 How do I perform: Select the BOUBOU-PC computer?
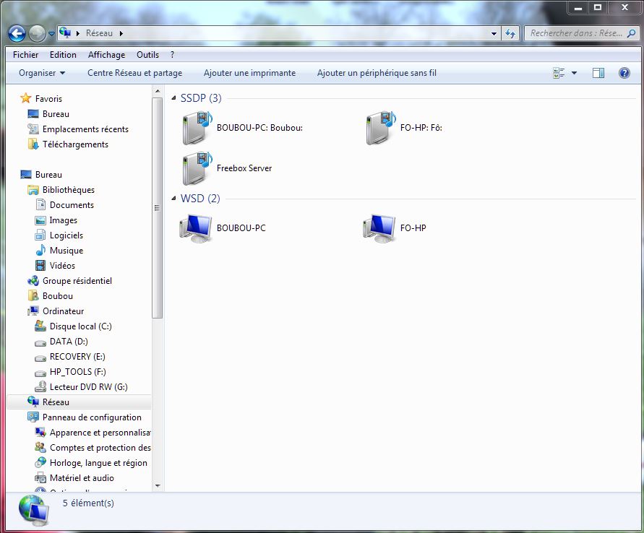pos(223,228)
